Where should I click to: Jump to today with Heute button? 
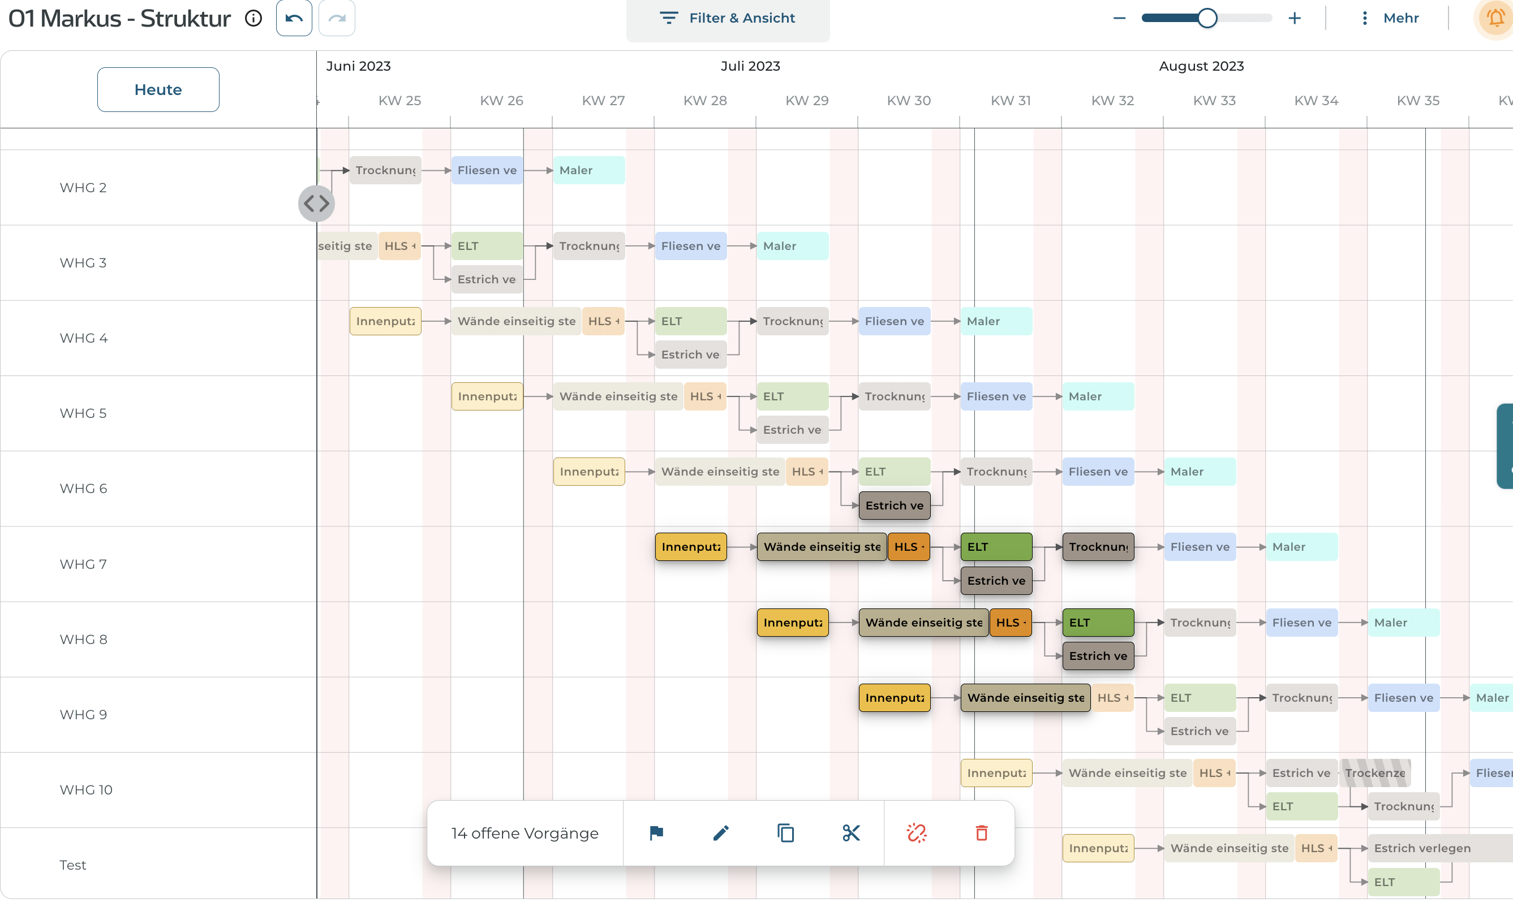point(158,89)
